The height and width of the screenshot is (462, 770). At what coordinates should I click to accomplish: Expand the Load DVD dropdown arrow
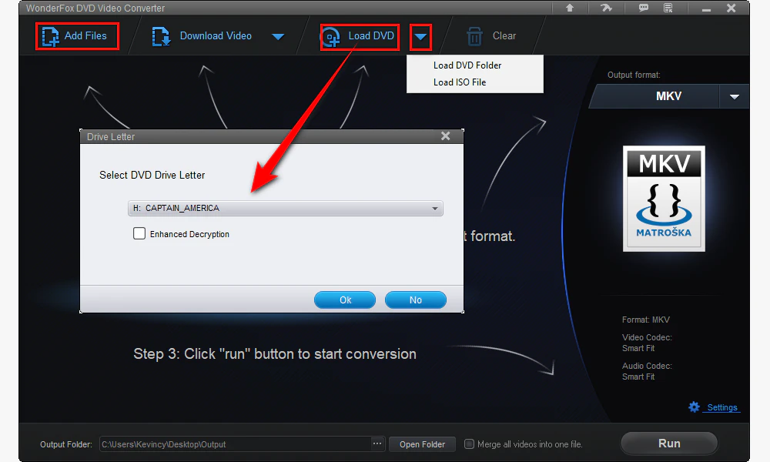[x=421, y=37]
